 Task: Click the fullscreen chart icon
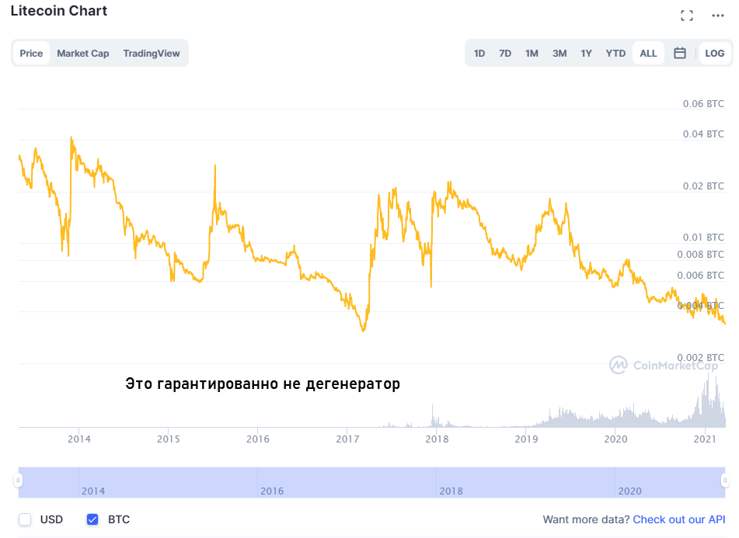point(686,16)
